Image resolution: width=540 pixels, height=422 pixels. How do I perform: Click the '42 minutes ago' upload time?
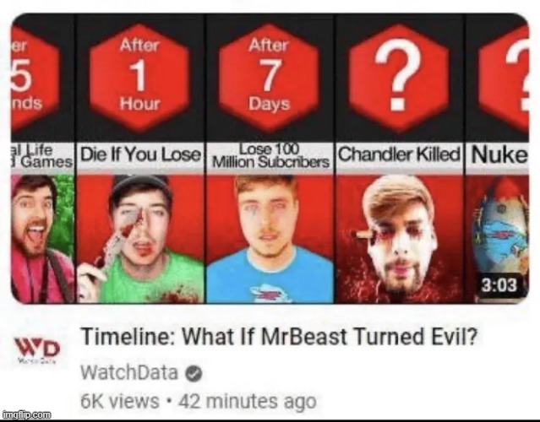click(248, 402)
